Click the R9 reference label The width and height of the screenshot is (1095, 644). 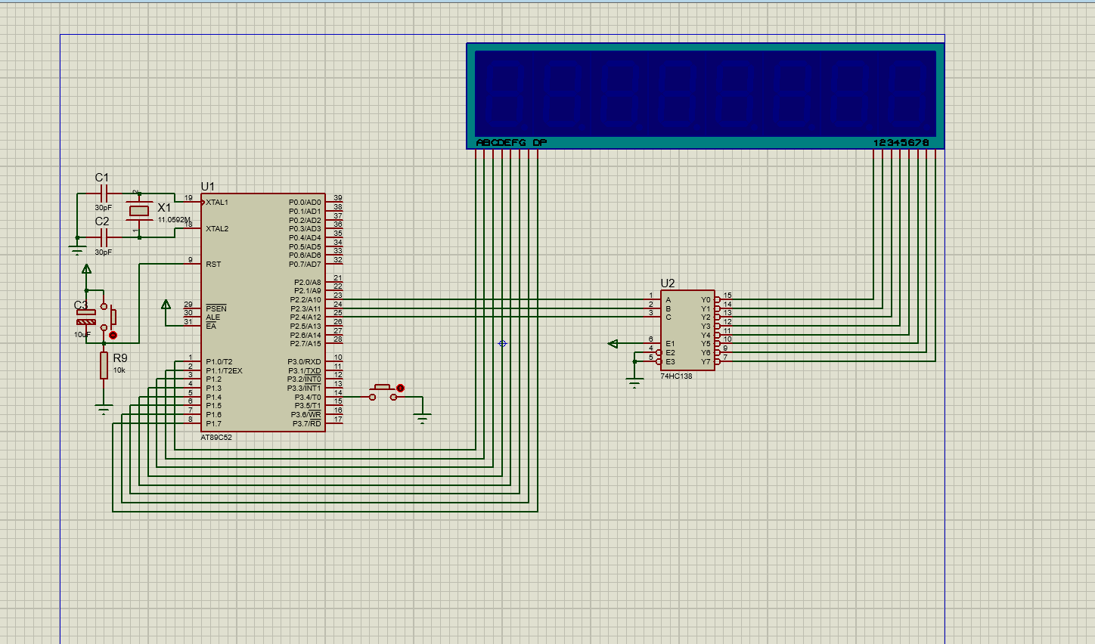click(x=120, y=358)
